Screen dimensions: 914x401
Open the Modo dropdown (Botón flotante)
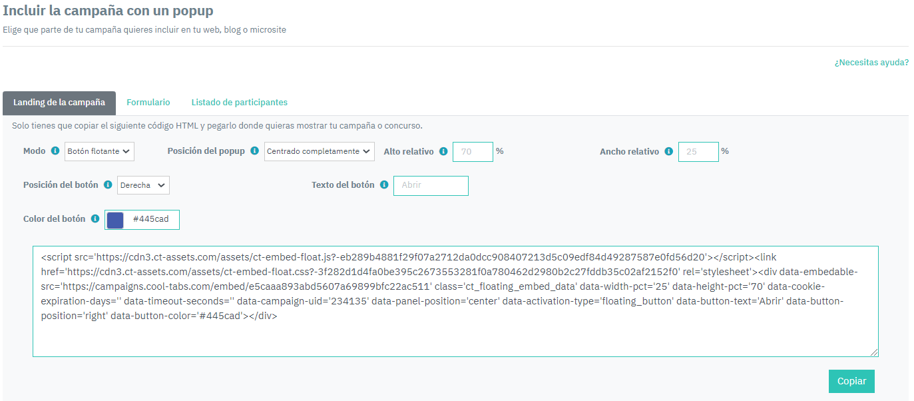pos(99,151)
